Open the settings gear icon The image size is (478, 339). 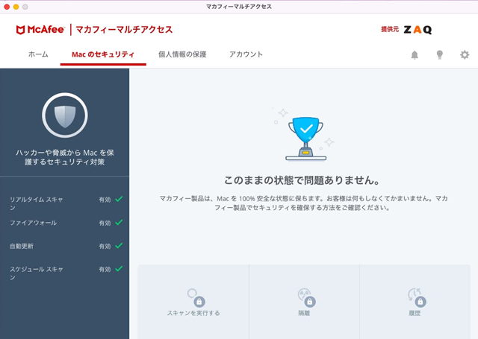click(465, 55)
